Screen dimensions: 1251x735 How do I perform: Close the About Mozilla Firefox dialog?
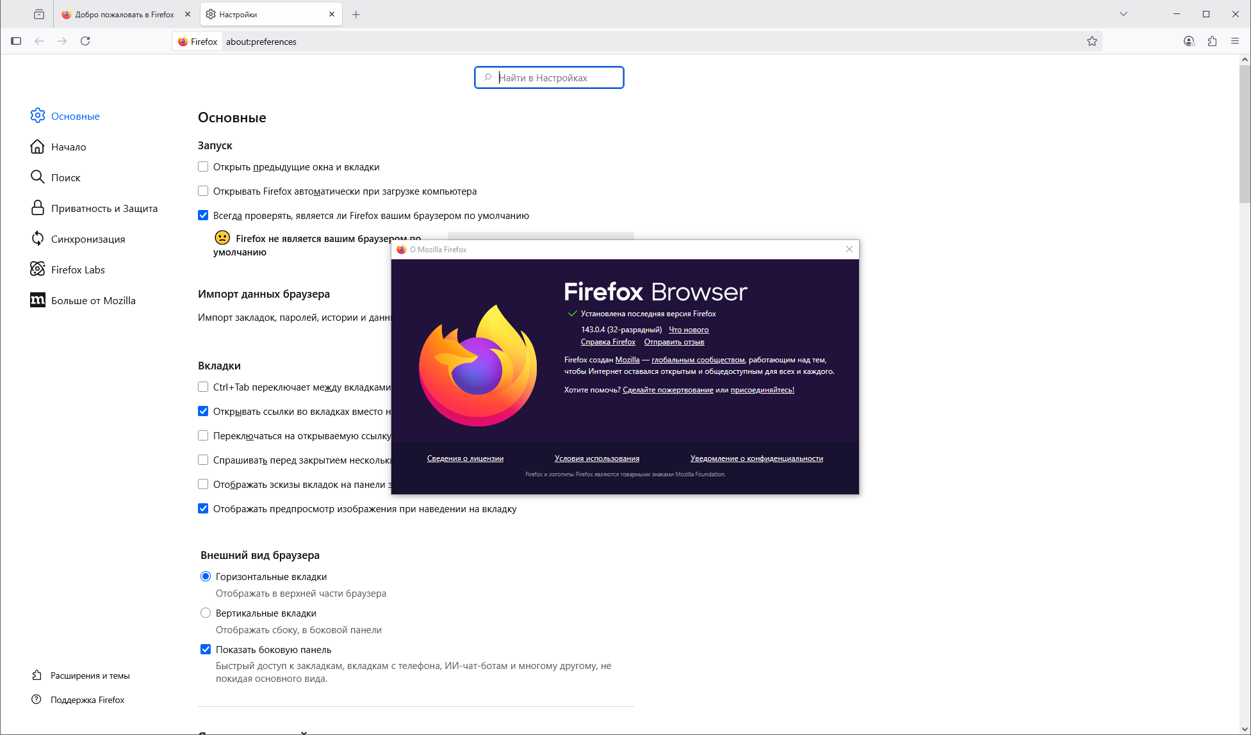(849, 249)
